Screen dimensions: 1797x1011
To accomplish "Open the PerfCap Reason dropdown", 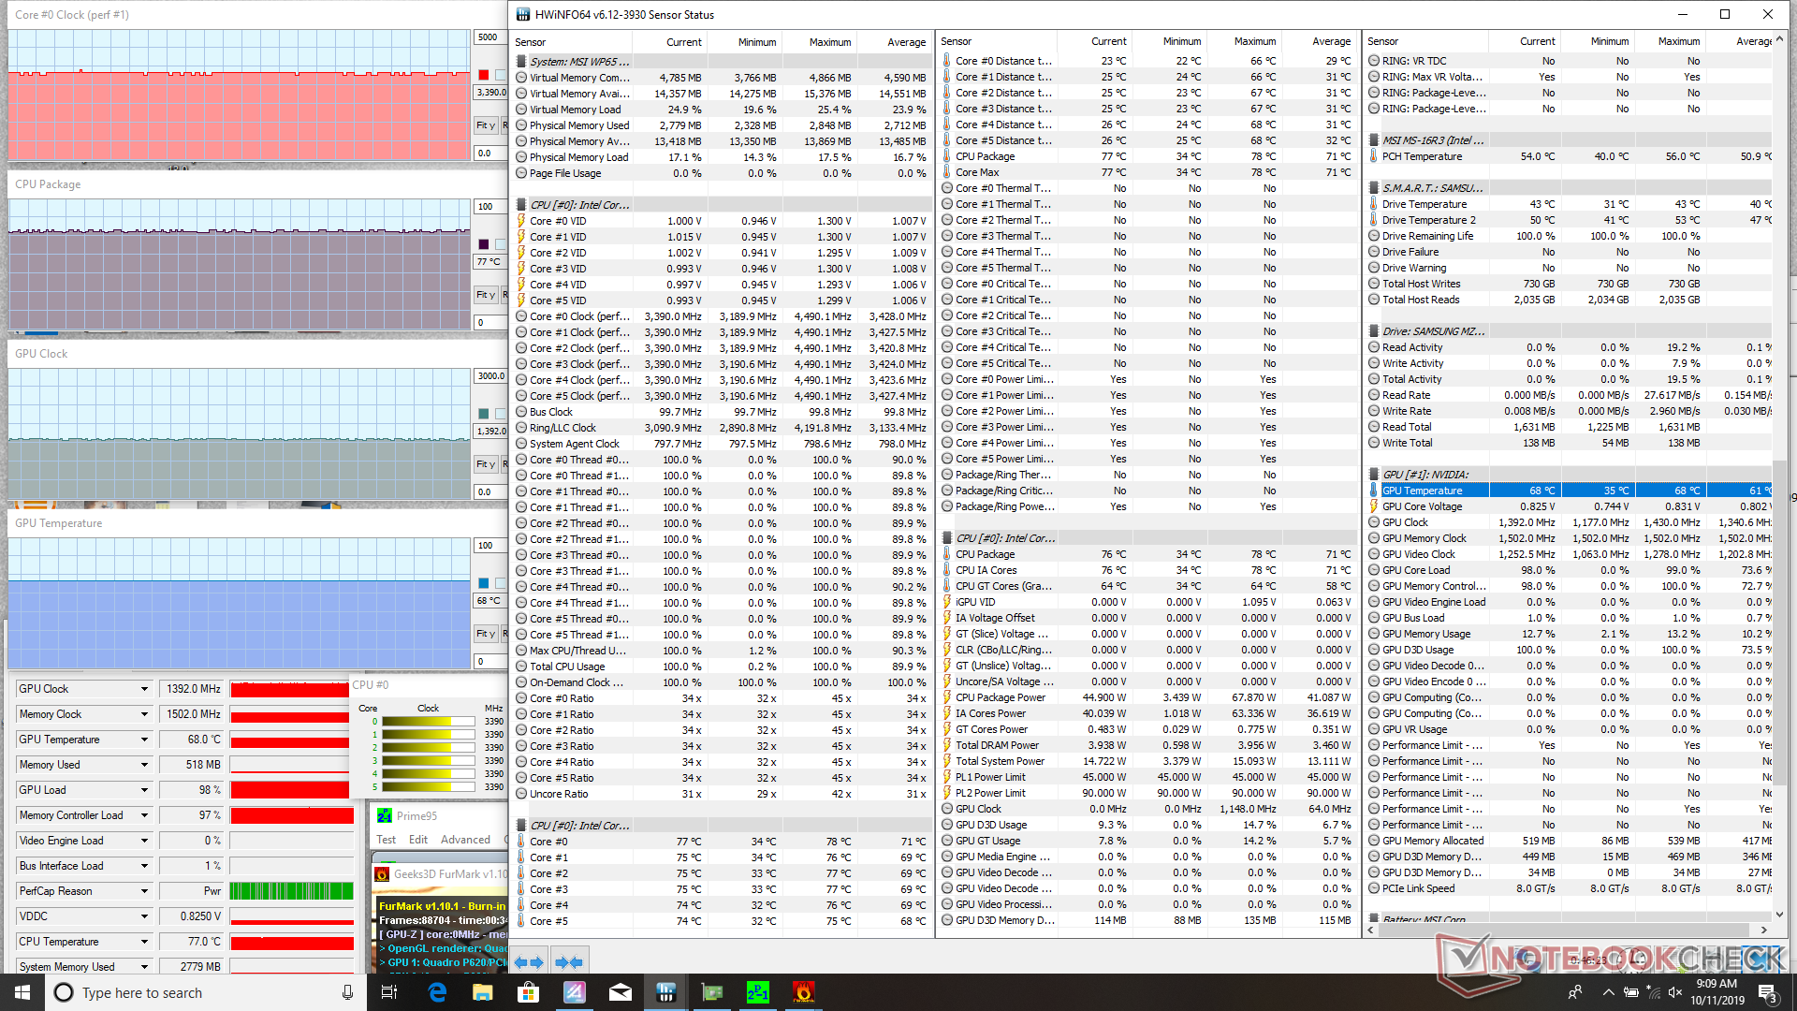I will (x=144, y=891).
